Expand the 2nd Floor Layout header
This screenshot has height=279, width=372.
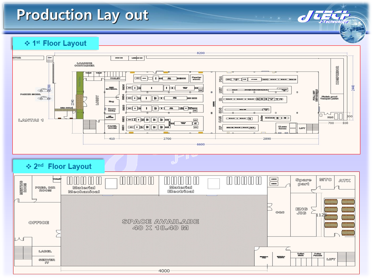tap(58, 166)
